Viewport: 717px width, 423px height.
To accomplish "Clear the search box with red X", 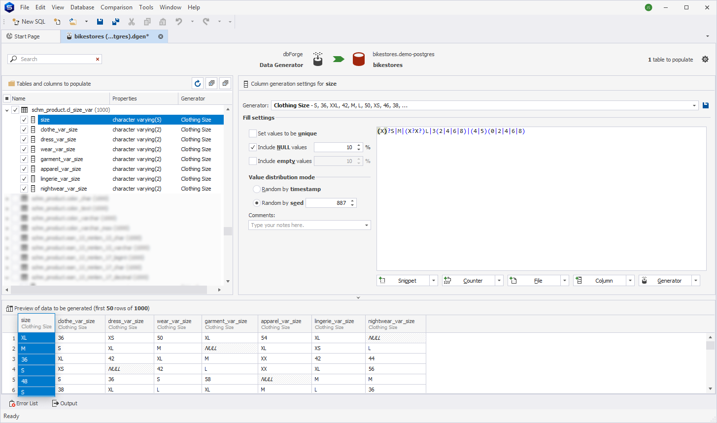I will tap(98, 59).
